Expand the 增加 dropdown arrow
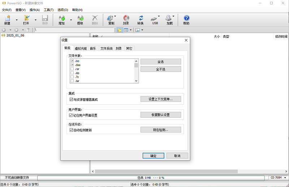Screen dimensions: 289x187 tap(71, 20)
